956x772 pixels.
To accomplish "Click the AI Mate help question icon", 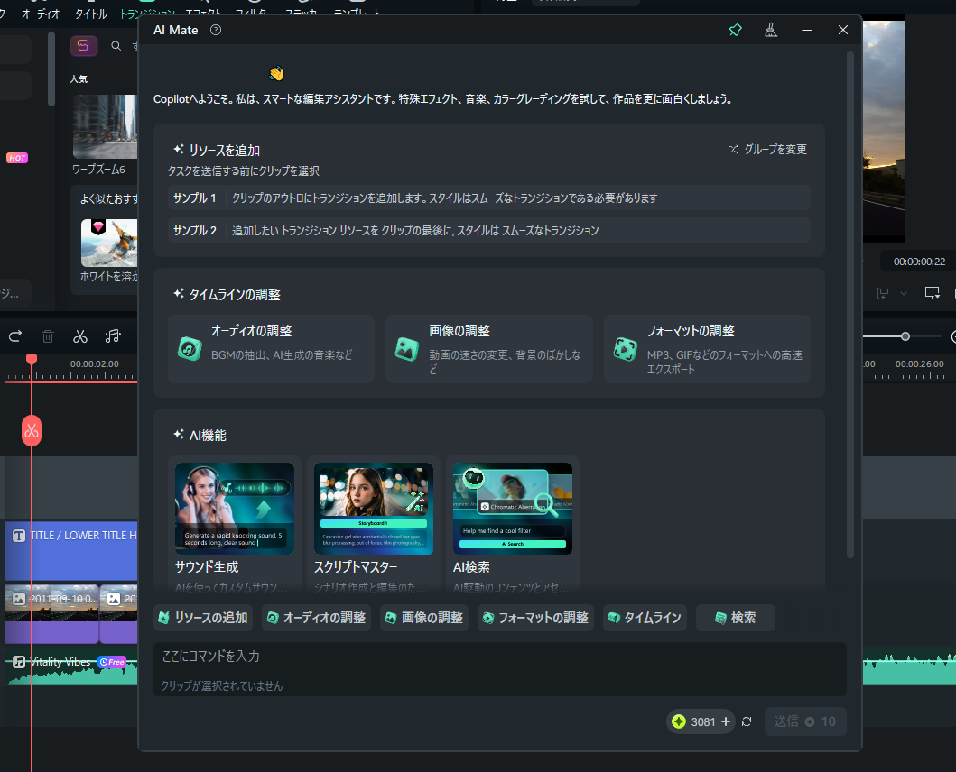I will (x=216, y=30).
